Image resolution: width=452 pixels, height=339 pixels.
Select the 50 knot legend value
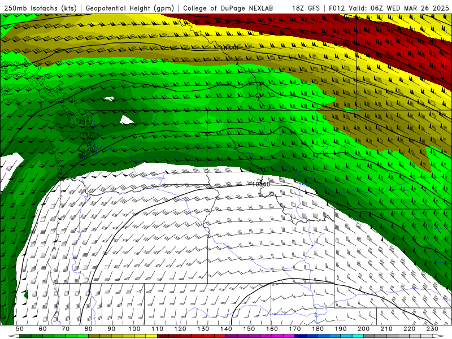(20, 329)
